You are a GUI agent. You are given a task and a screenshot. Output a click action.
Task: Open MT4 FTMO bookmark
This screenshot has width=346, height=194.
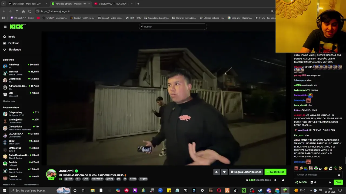134,18
